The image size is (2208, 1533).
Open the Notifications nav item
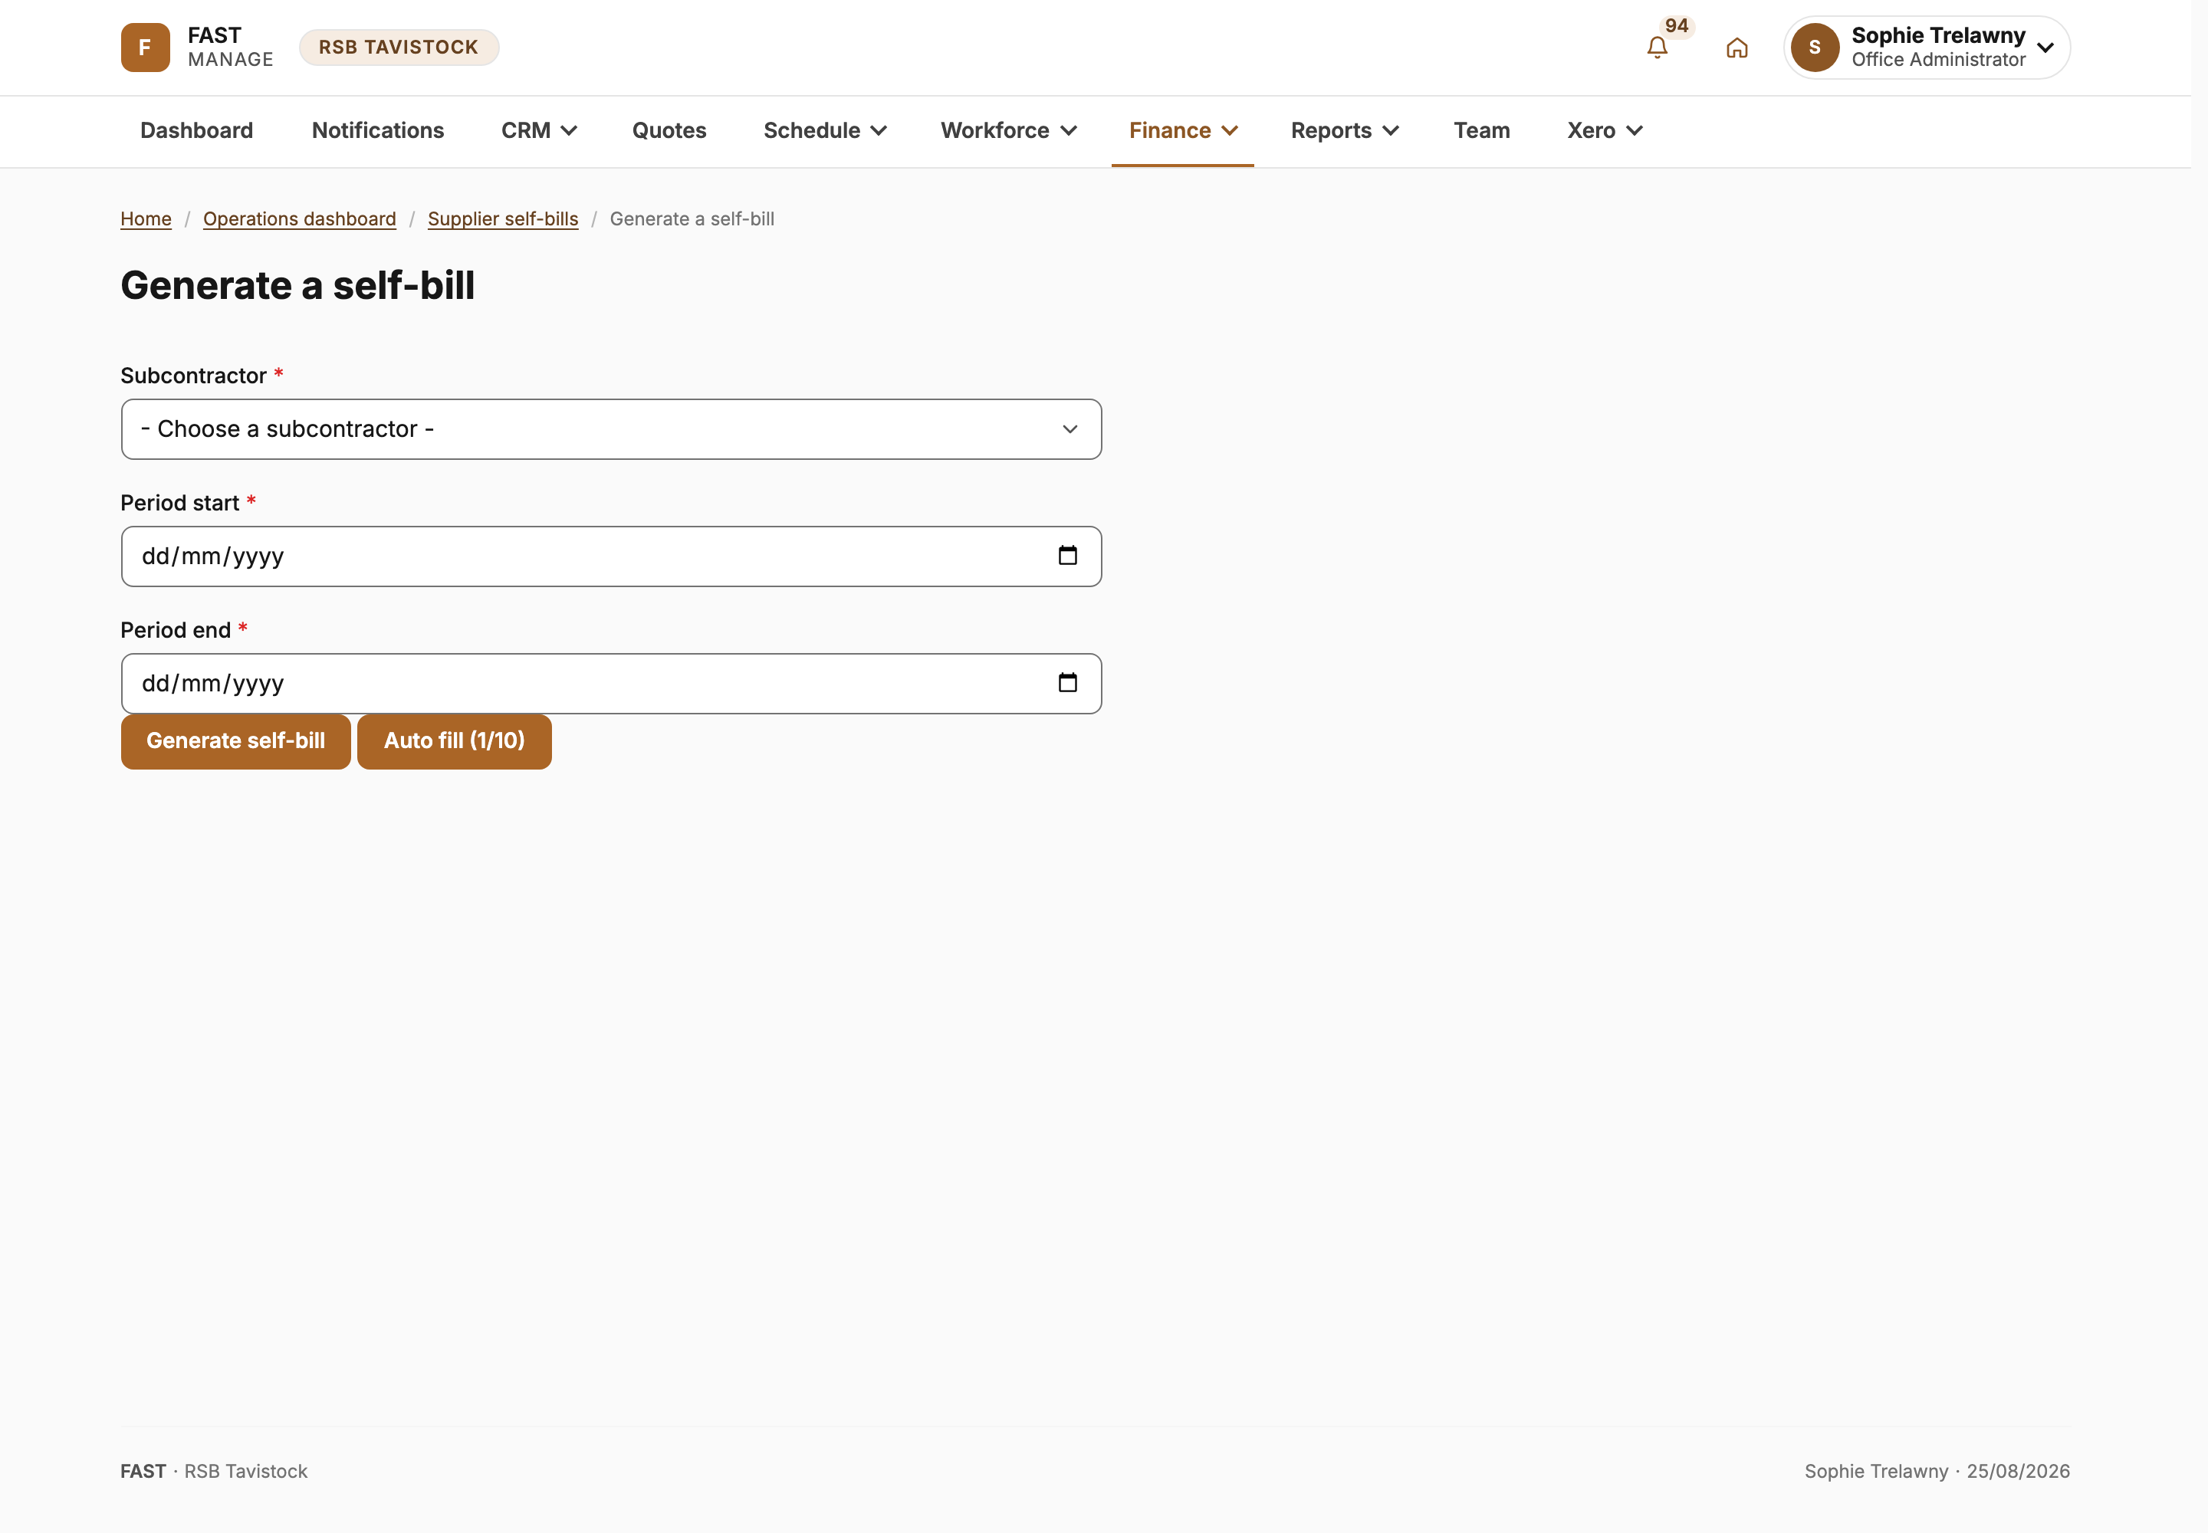[x=378, y=130]
